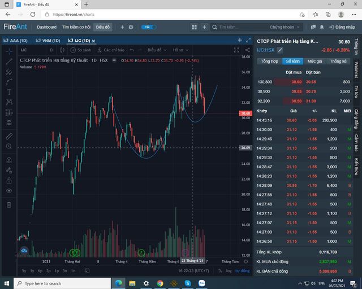Enable the magnet snap mode
The width and height of the screenshot is (362, 289).
click(9, 160)
